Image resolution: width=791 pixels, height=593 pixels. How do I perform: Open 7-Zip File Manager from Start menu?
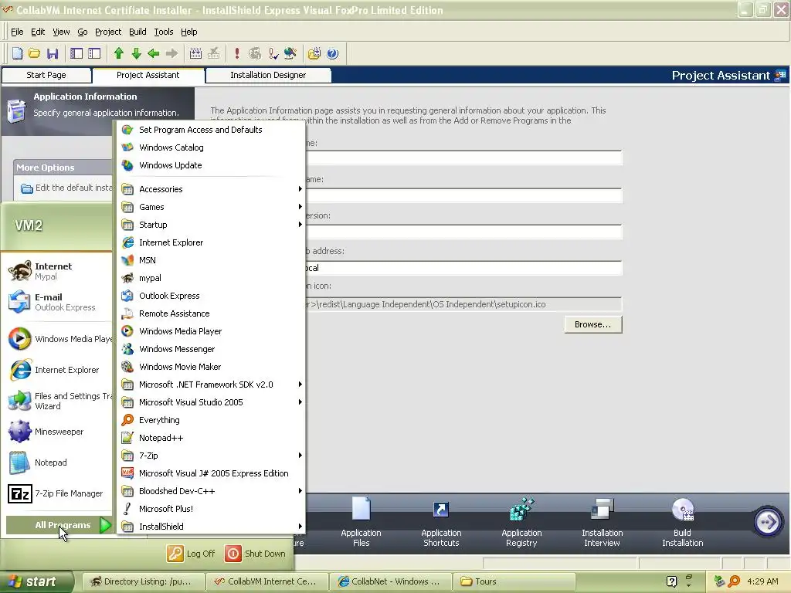(x=58, y=493)
